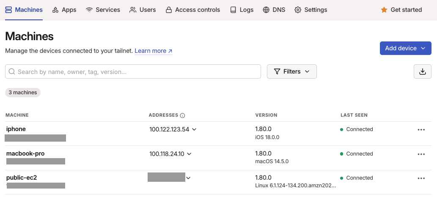Open the three-dot menu for iphone

click(x=421, y=130)
